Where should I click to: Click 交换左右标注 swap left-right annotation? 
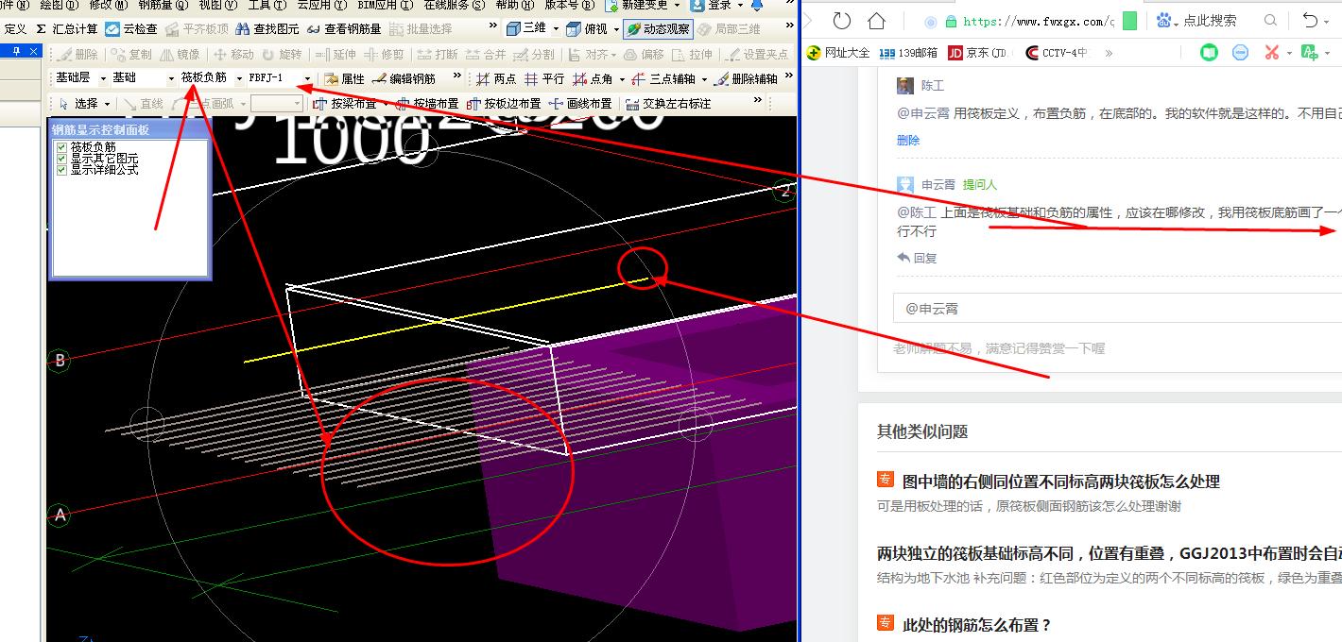(x=668, y=104)
